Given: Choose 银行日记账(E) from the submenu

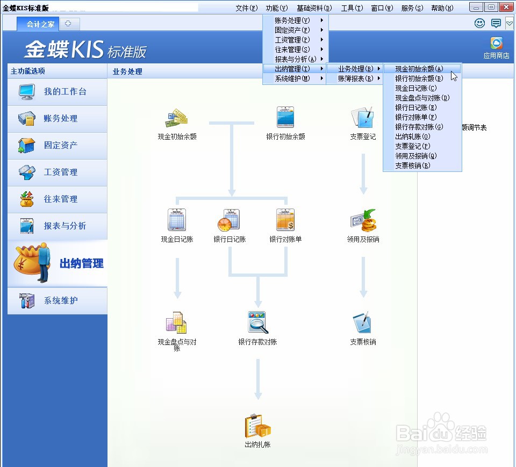Looking at the screenshot, I should [422, 107].
